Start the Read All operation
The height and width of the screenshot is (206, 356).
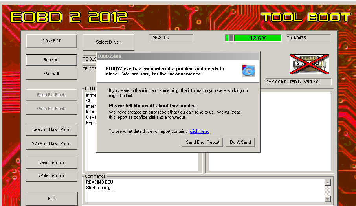coord(51,60)
